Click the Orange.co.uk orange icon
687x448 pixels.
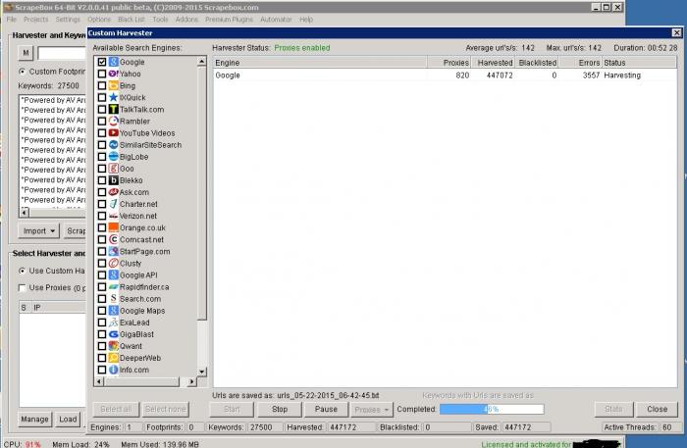[x=114, y=227]
